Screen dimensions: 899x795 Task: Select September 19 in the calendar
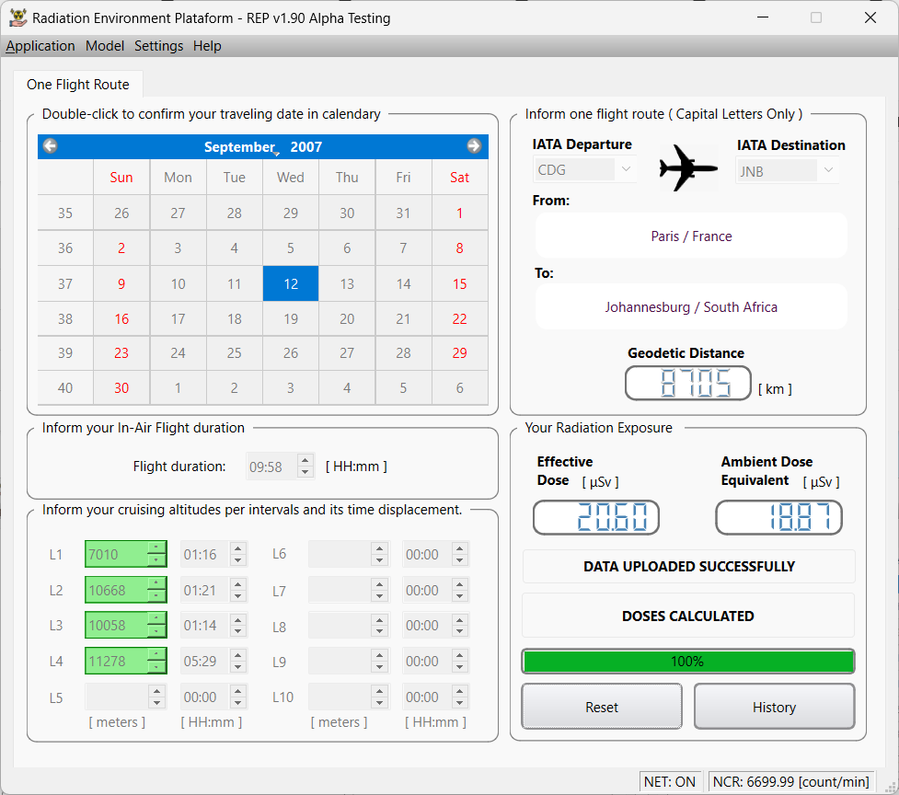click(291, 319)
